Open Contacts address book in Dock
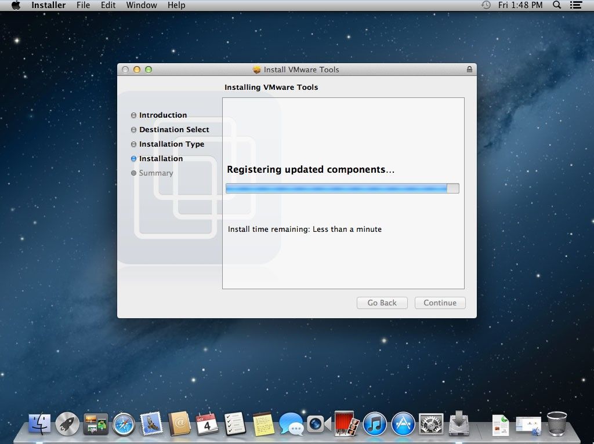 pos(180,424)
